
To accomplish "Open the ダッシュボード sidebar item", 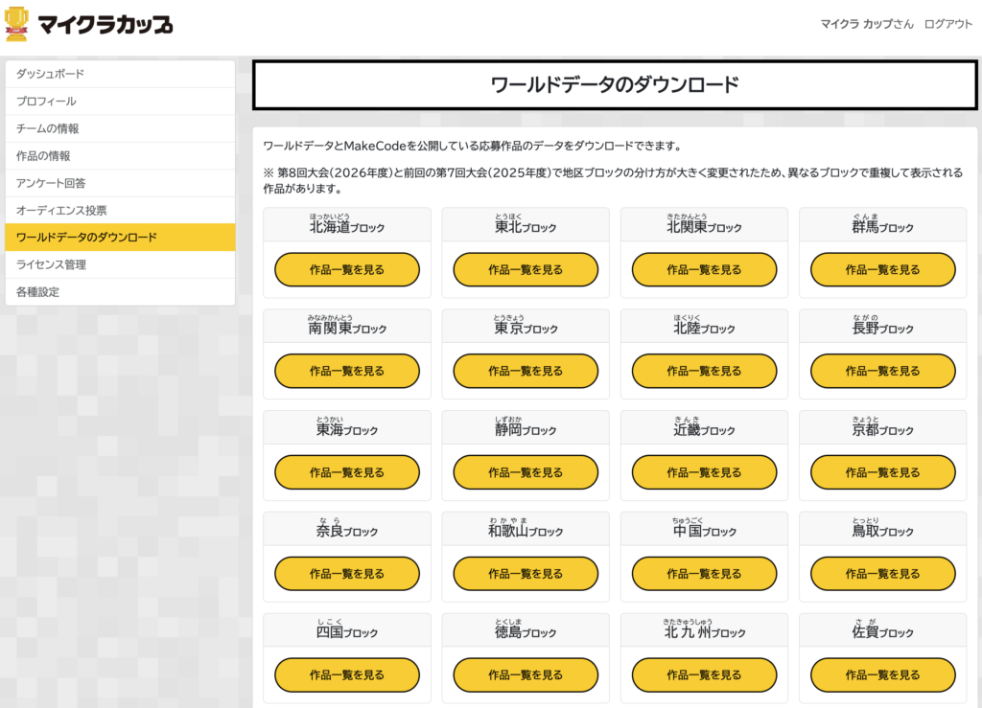I will (120, 74).
